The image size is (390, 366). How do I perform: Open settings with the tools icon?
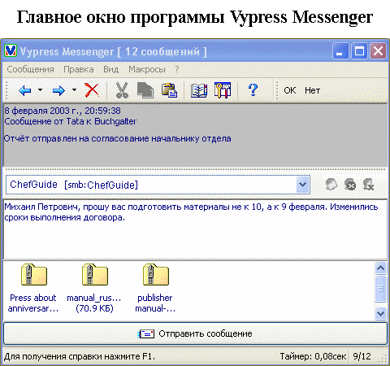223,90
